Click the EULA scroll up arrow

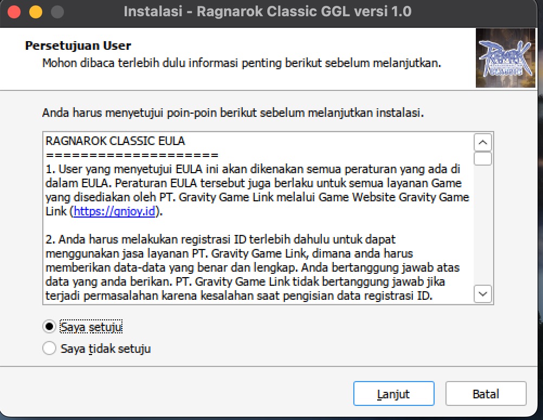(x=483, y=142)
